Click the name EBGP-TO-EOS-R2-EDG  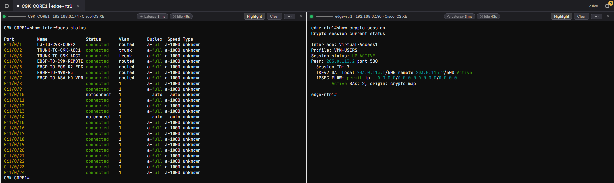60,67
